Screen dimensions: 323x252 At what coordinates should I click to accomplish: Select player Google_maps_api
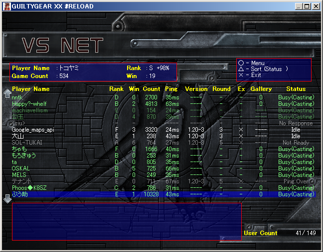pos(33,130)
